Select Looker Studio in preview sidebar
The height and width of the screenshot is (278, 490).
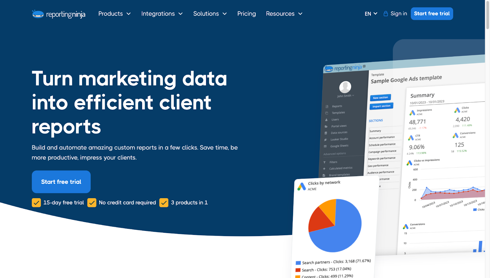coord(339,139)
